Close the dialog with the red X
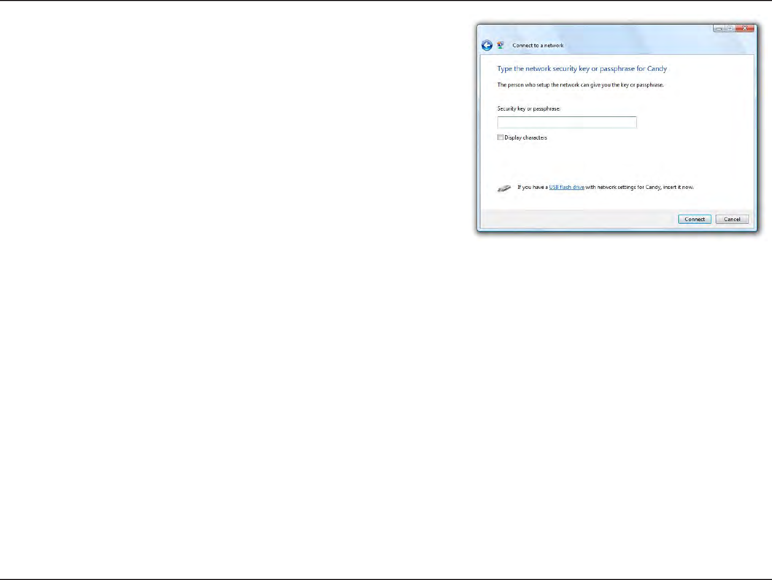 click(745, 28)
